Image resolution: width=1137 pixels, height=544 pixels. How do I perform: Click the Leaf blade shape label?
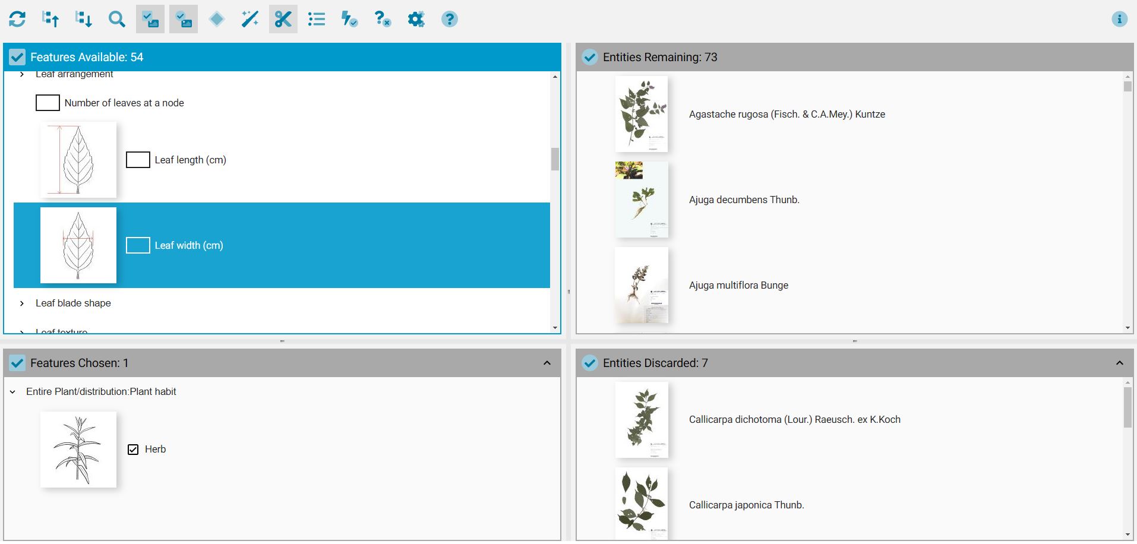click(x=73, y=303)
